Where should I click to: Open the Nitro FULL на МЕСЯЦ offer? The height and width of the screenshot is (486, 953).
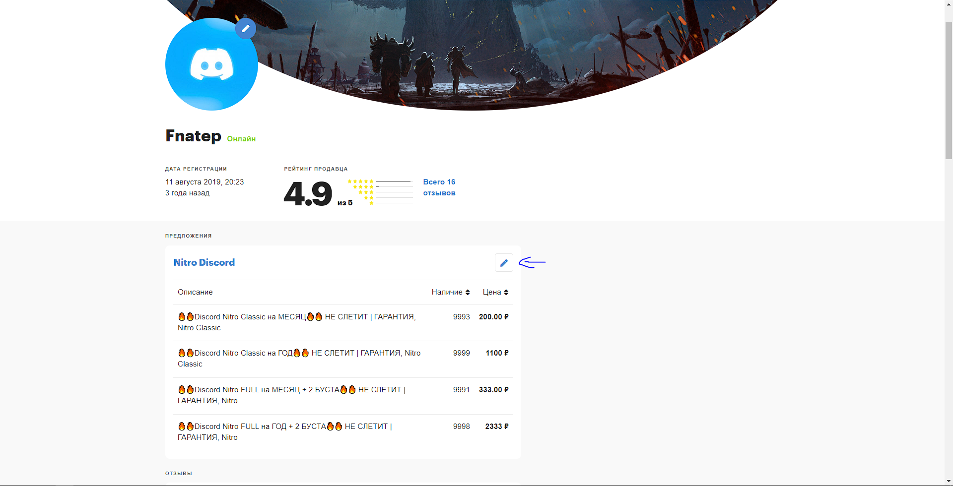tap(343, 395)
